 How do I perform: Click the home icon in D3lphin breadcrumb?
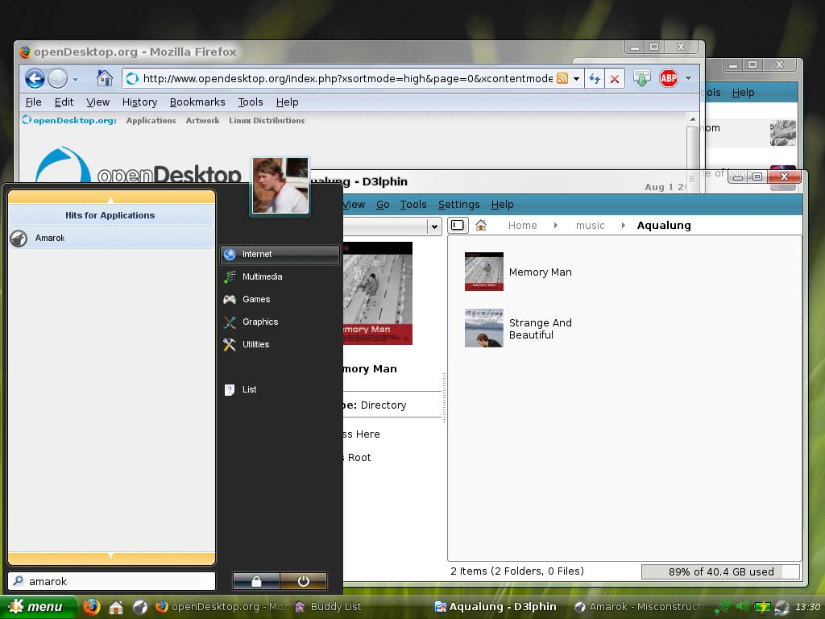pyautogui.click(x=481, y=226)
